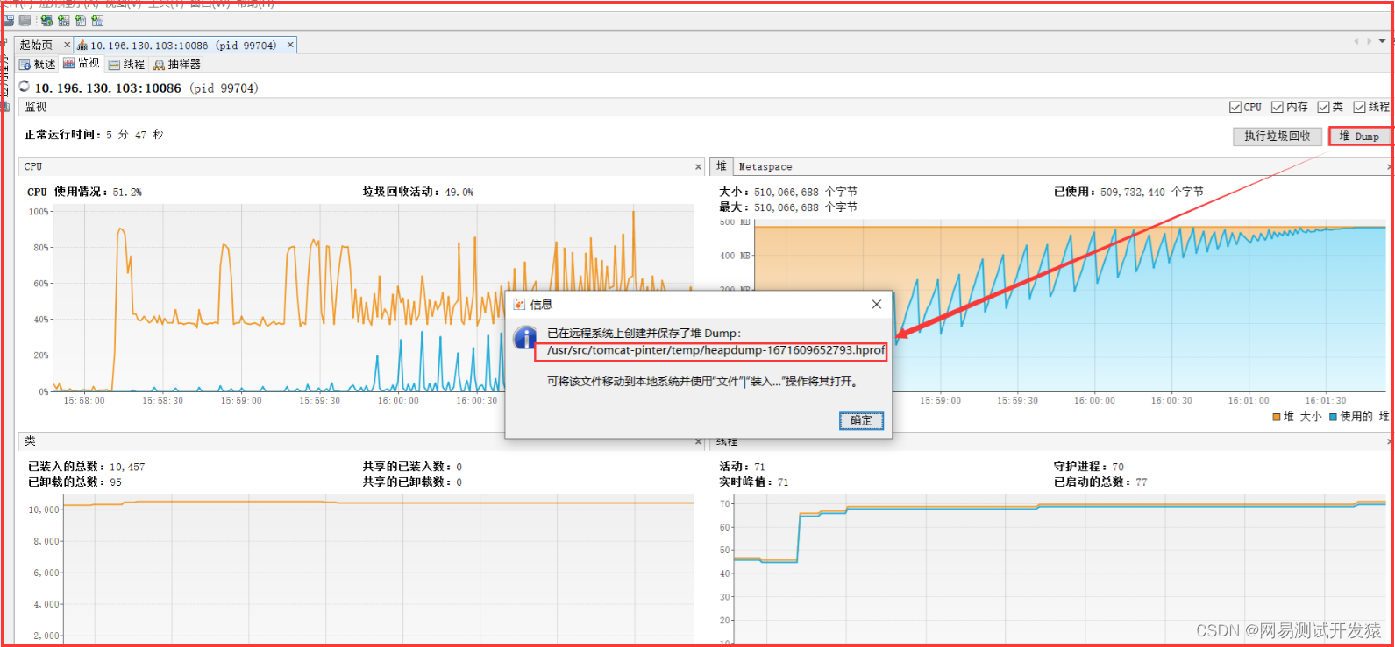Uncheck the 类 classes checkbox
The height and width of the screenshot is (647, 1395).
[x=1323, y=107]
